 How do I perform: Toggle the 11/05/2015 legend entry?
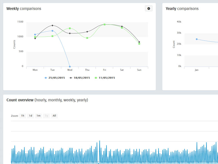click(x=105, y=78)
